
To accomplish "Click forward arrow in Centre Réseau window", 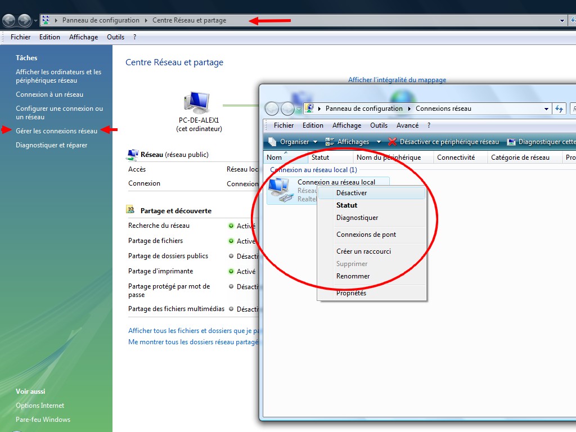I will pos(24,21).
